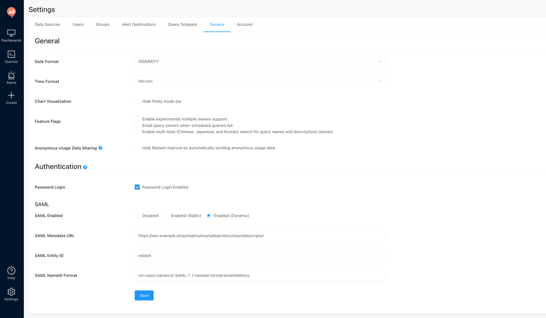Screen dimensions: 546x318
Task: Switch to the Groups tab
Action: coord(102,25)
